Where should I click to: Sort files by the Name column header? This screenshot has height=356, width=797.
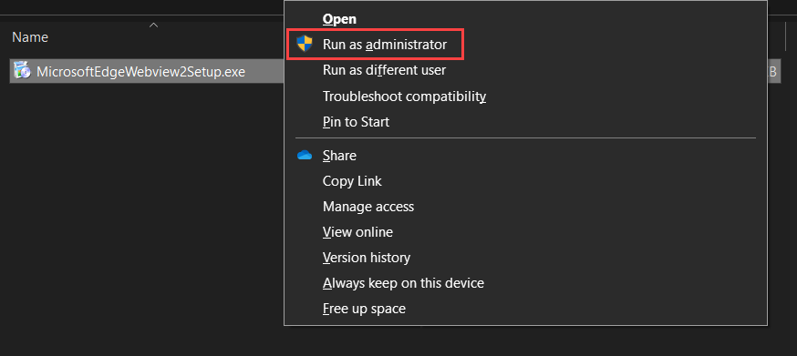[x=30, y=37]
